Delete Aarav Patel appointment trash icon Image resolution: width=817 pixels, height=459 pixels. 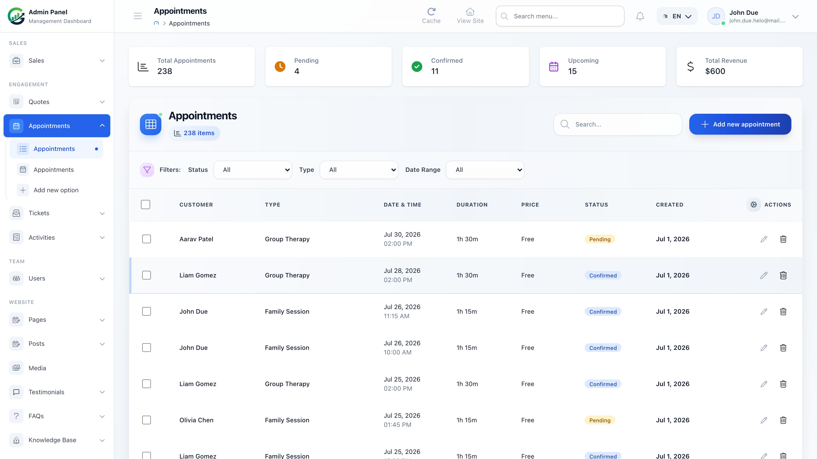pyautogui.click(x=783, y=239)
